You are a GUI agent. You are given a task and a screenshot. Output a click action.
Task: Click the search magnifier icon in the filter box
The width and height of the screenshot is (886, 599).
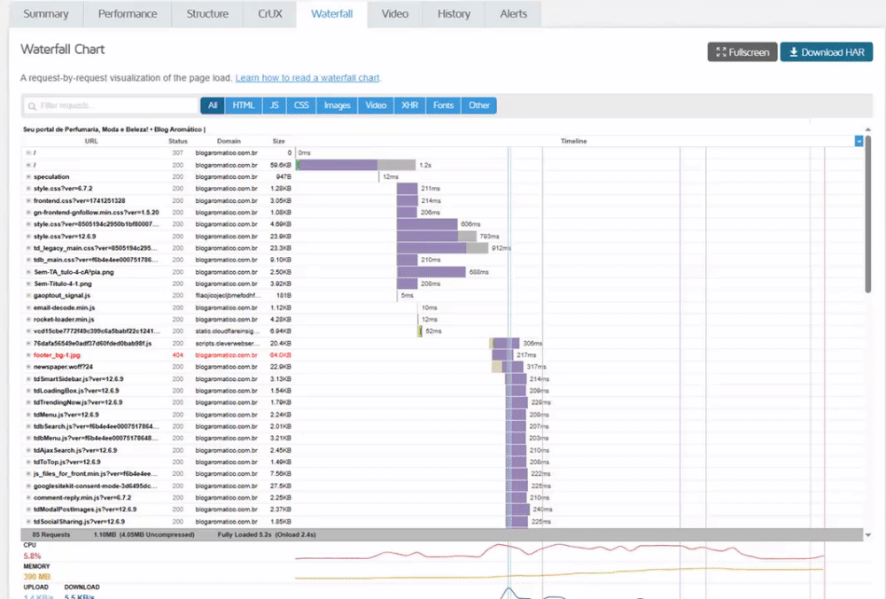tap(32, 106)
